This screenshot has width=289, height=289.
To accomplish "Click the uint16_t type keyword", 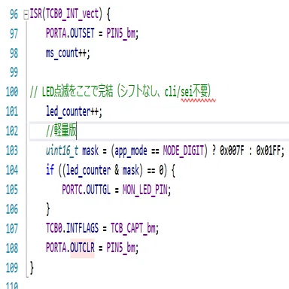I will coord(62,151).
